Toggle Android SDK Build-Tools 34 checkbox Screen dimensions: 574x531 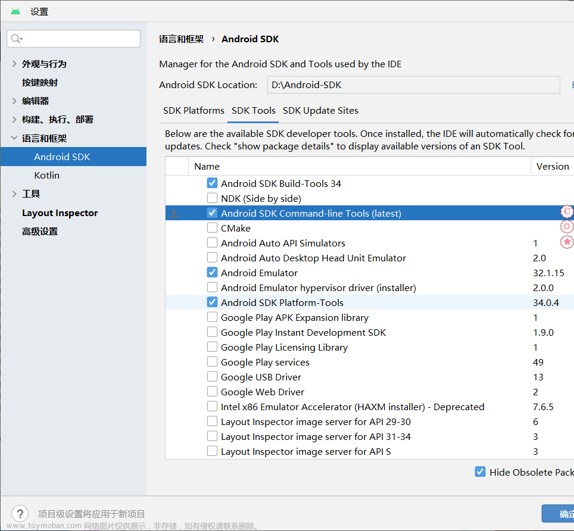pyautogui.click(x=212, y=183)
